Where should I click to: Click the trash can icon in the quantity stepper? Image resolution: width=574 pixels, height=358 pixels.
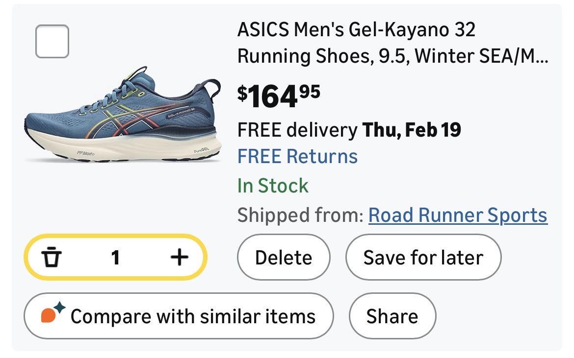[52, 257]
